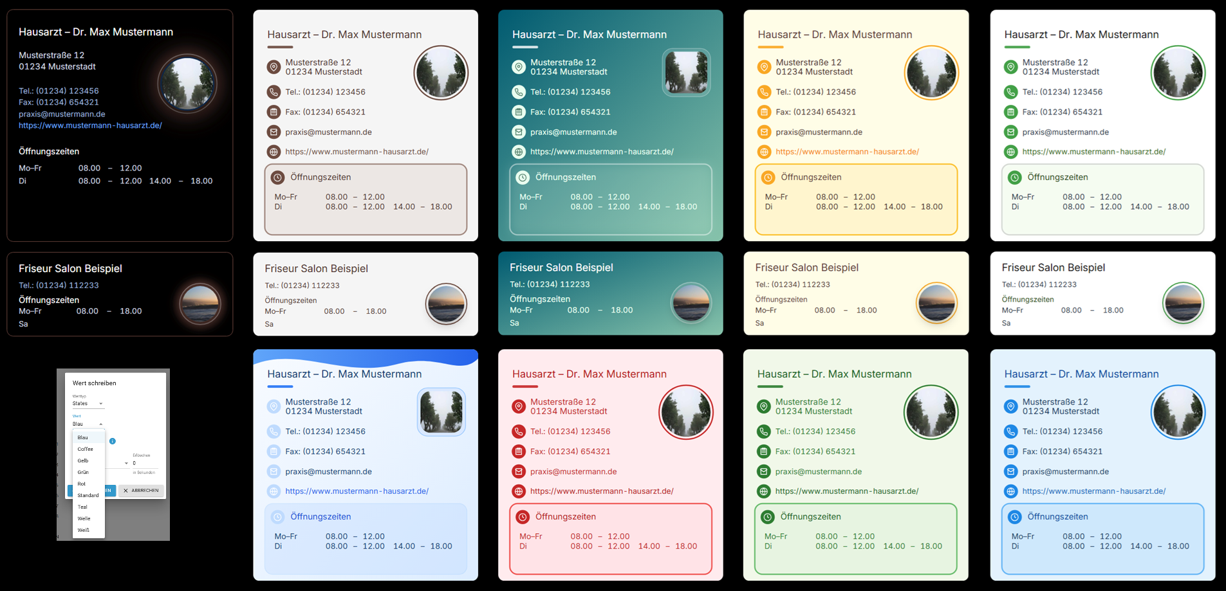This screenshot has height=591, width=1226.
Task: Choose Teal from the Wert list
Action: point(89,507)
